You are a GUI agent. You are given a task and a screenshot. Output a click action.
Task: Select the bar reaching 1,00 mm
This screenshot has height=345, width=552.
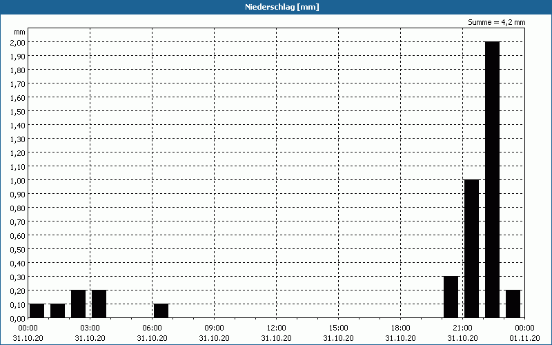[471, 248]
